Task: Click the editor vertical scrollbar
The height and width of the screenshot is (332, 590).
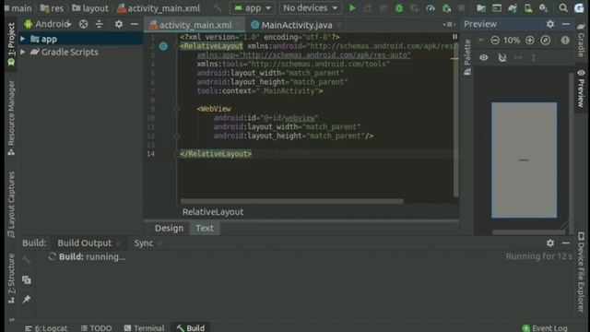Action: coord(455,120)
